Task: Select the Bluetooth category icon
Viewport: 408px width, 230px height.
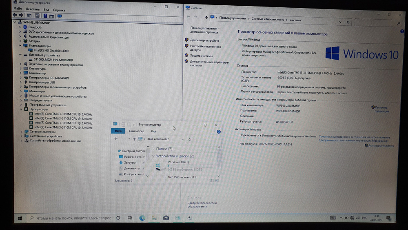Action: pos(25,27)
